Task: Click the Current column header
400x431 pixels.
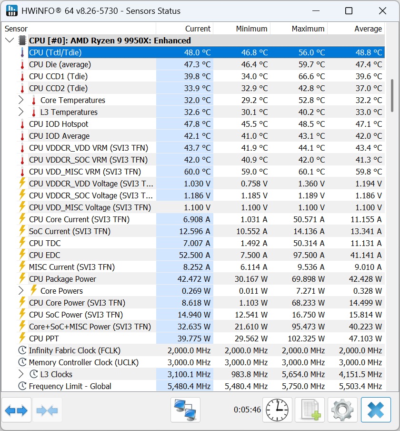Action: pos(185,29)
